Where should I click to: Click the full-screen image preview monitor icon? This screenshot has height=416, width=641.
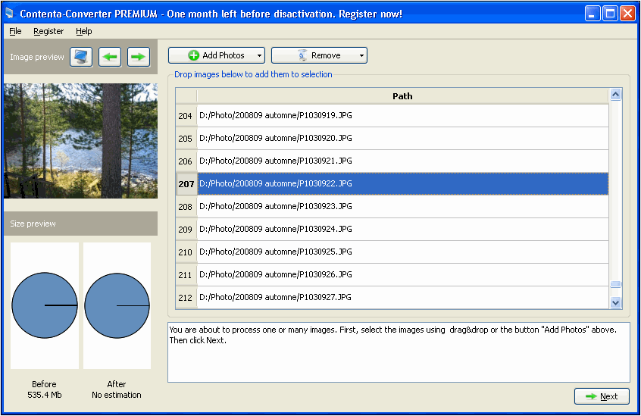(81, 57)
